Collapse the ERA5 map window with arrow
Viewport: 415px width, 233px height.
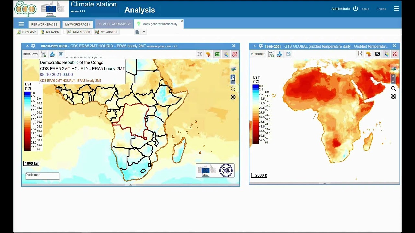(x=27, y=46)
